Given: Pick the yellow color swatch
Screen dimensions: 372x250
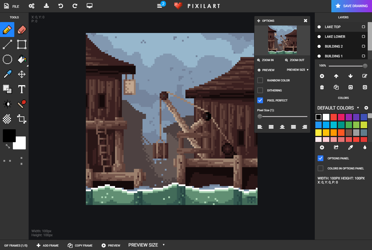Looking at the screenshot, I should coord(319,132).
